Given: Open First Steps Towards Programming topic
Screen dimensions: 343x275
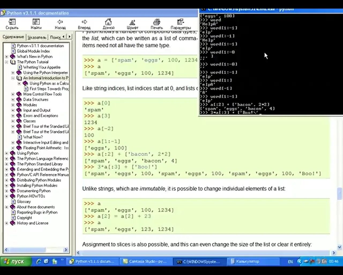Looking at the screenshot, I should 49,89.
